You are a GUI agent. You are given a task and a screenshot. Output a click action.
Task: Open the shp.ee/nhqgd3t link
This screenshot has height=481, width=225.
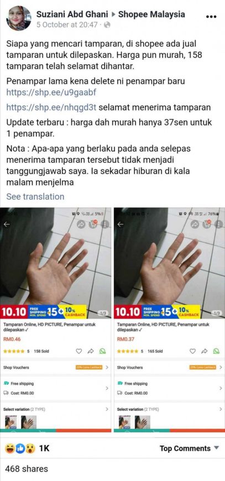tap(51, 107)
